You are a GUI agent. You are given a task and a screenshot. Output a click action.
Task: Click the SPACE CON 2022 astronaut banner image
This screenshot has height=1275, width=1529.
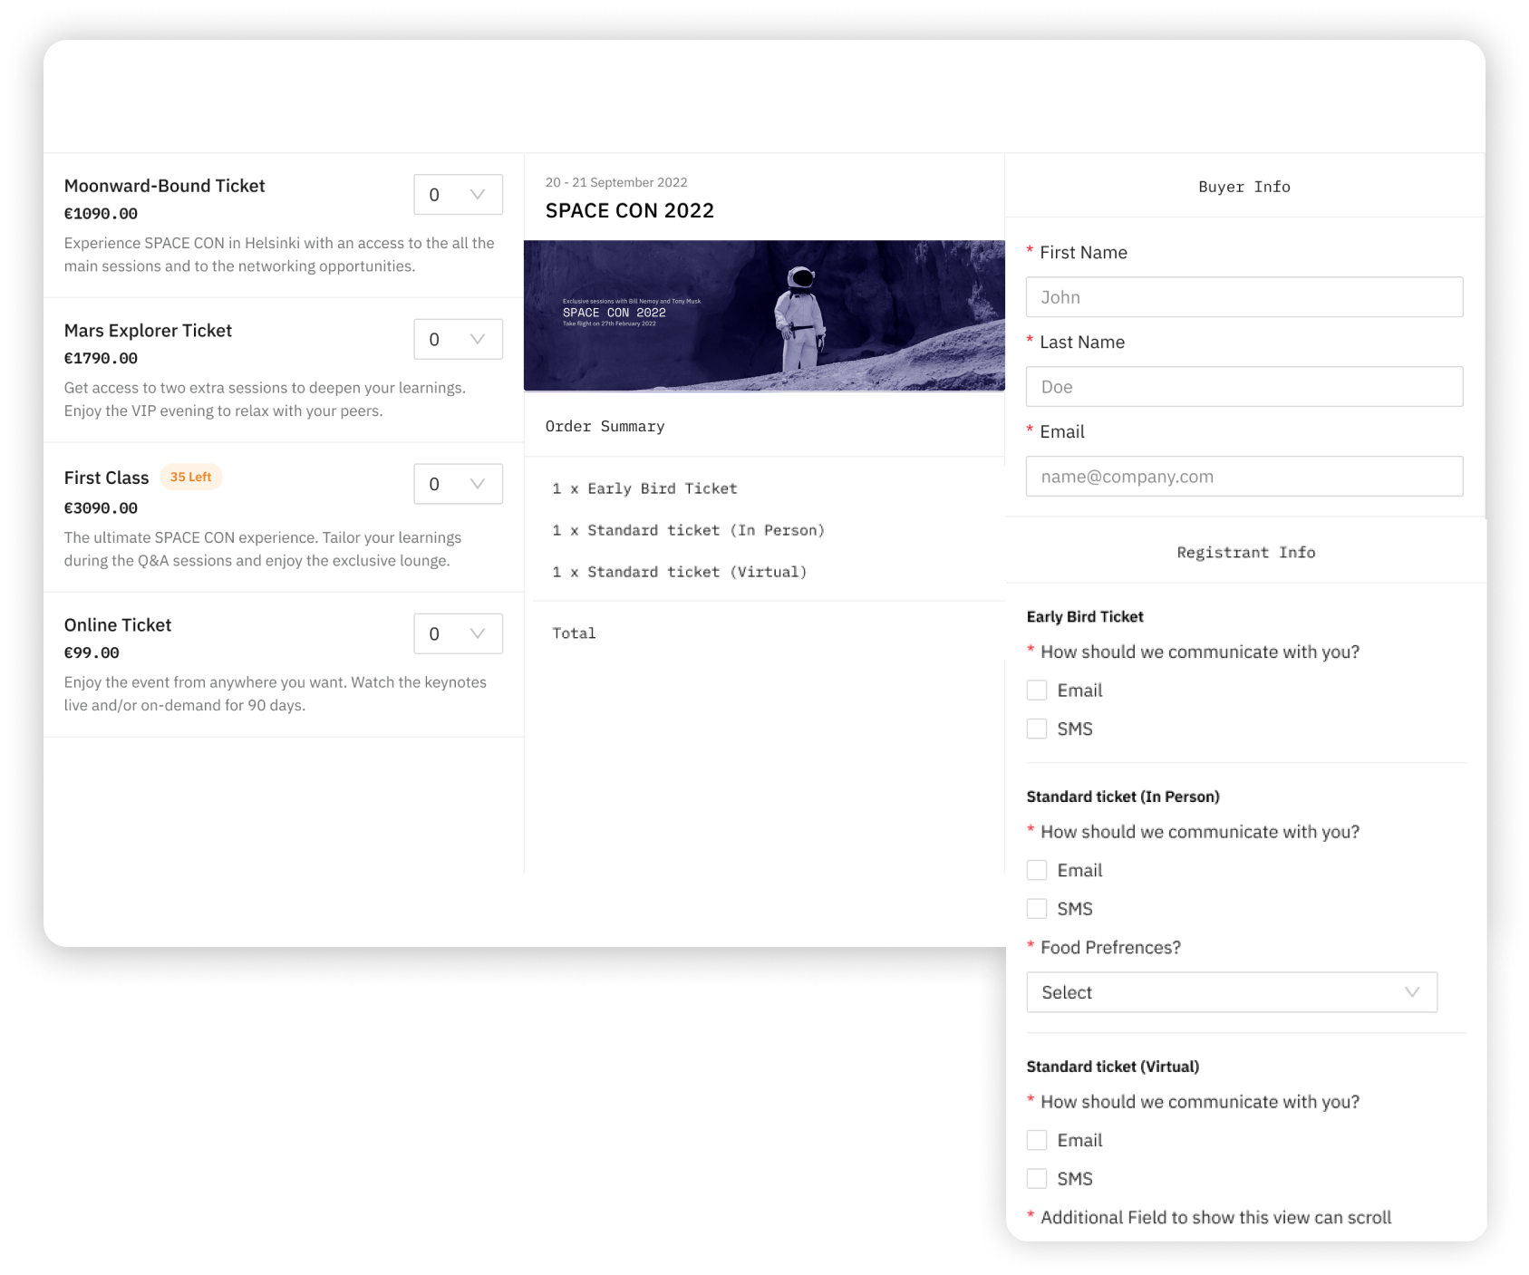764,315
